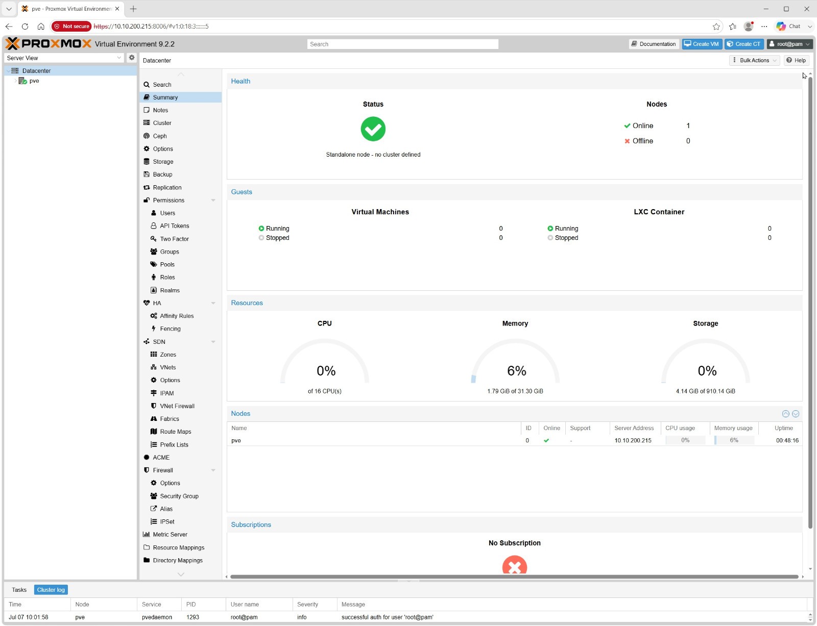The height and width of the screenshot is (626, 817).
Task: Click the Zones grid icon
Action: point(154,355)
